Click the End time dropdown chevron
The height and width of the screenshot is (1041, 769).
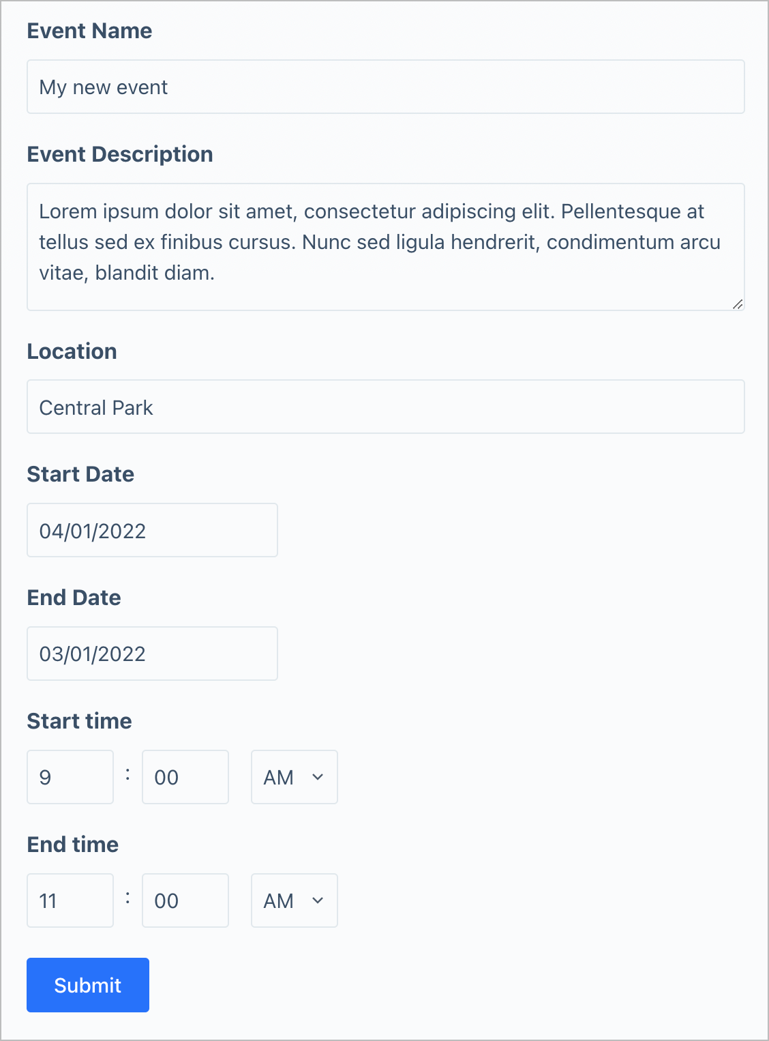pyautogui.click(x=318, y=900)
